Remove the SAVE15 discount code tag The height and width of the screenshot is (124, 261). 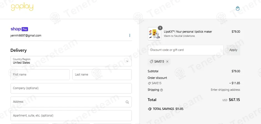(167, 61)
